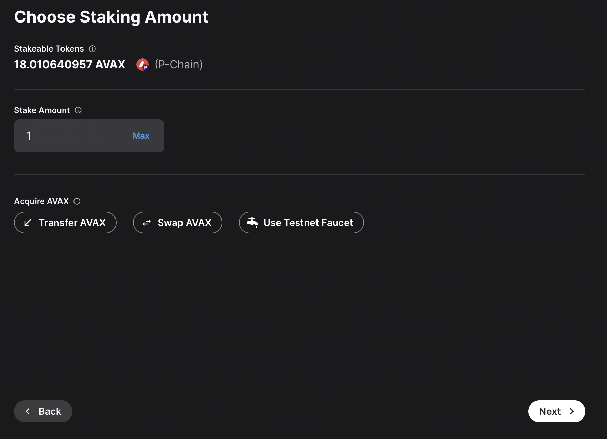Click the swap arrows icon in Swap AVAX

[147, 223]
